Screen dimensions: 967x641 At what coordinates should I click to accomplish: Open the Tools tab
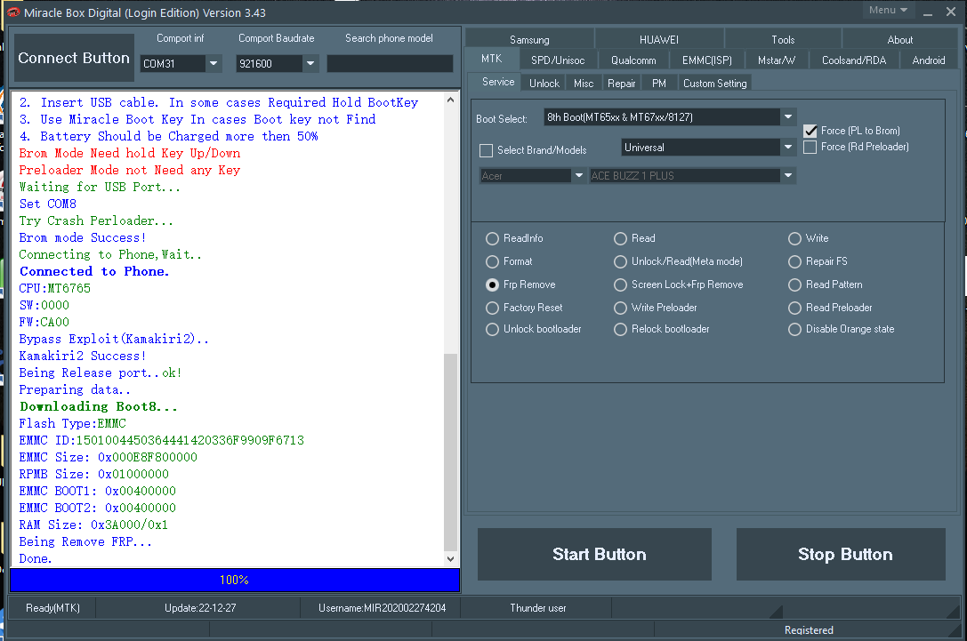pos(783,39)
